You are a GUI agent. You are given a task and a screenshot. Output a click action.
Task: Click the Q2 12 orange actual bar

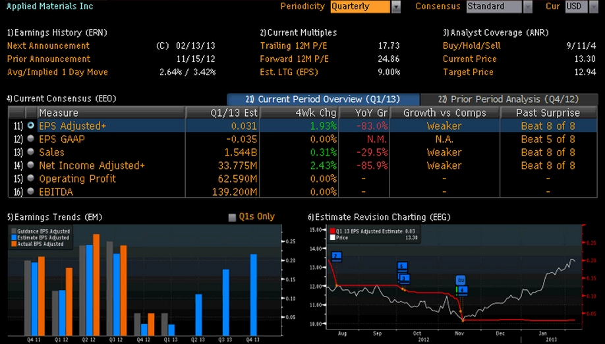[x=96, y=285]
